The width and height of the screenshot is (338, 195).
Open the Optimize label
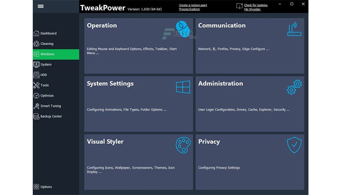pos(47,95)
